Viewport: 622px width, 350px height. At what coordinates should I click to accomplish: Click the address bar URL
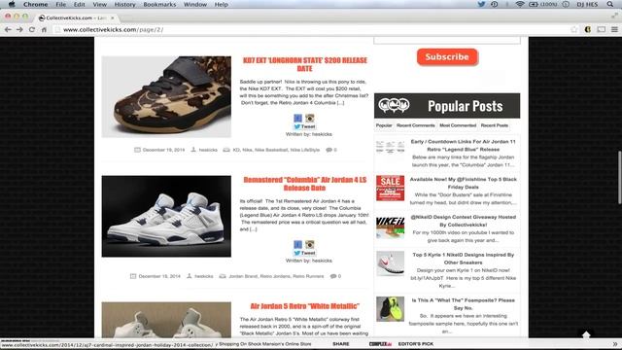point(114,30)
